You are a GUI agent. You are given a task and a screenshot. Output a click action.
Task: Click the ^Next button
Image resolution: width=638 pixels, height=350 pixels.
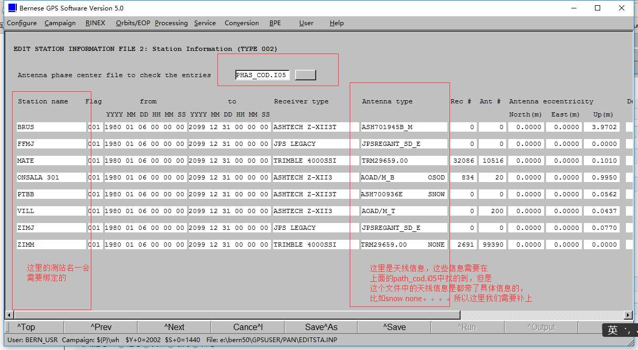pyautogui.click(x=174, y=327)
